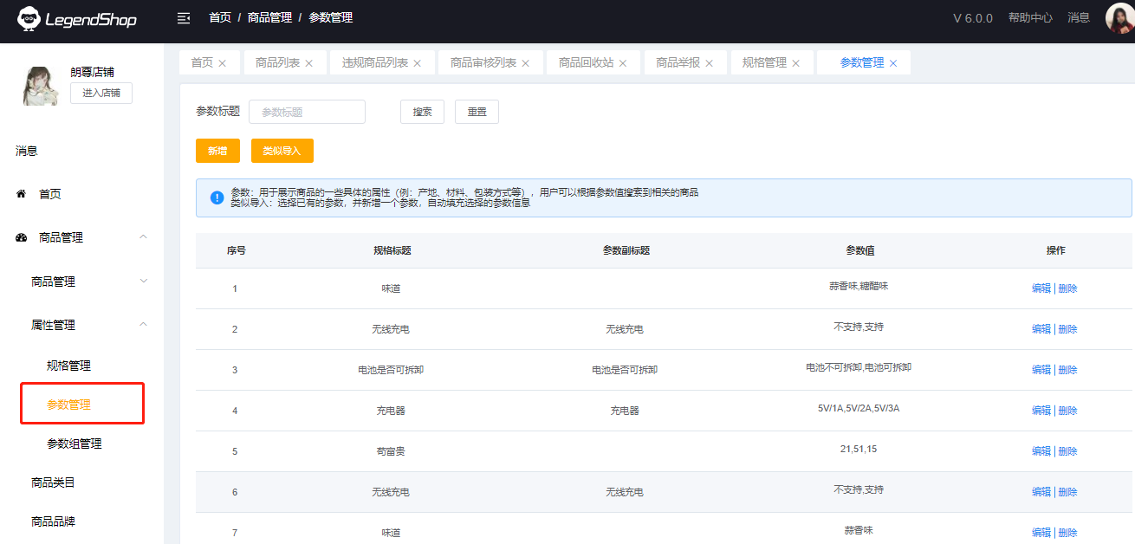Click the 新增 button
The width and height of the screenshot is (1135, 544).
(x=217, y=151)
